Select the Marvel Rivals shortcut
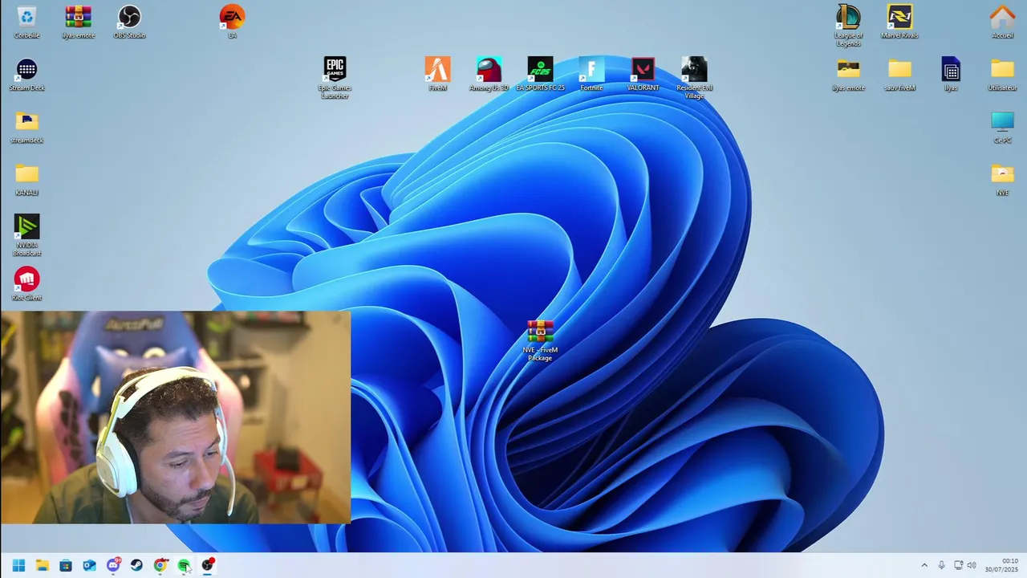 (899, 22)
